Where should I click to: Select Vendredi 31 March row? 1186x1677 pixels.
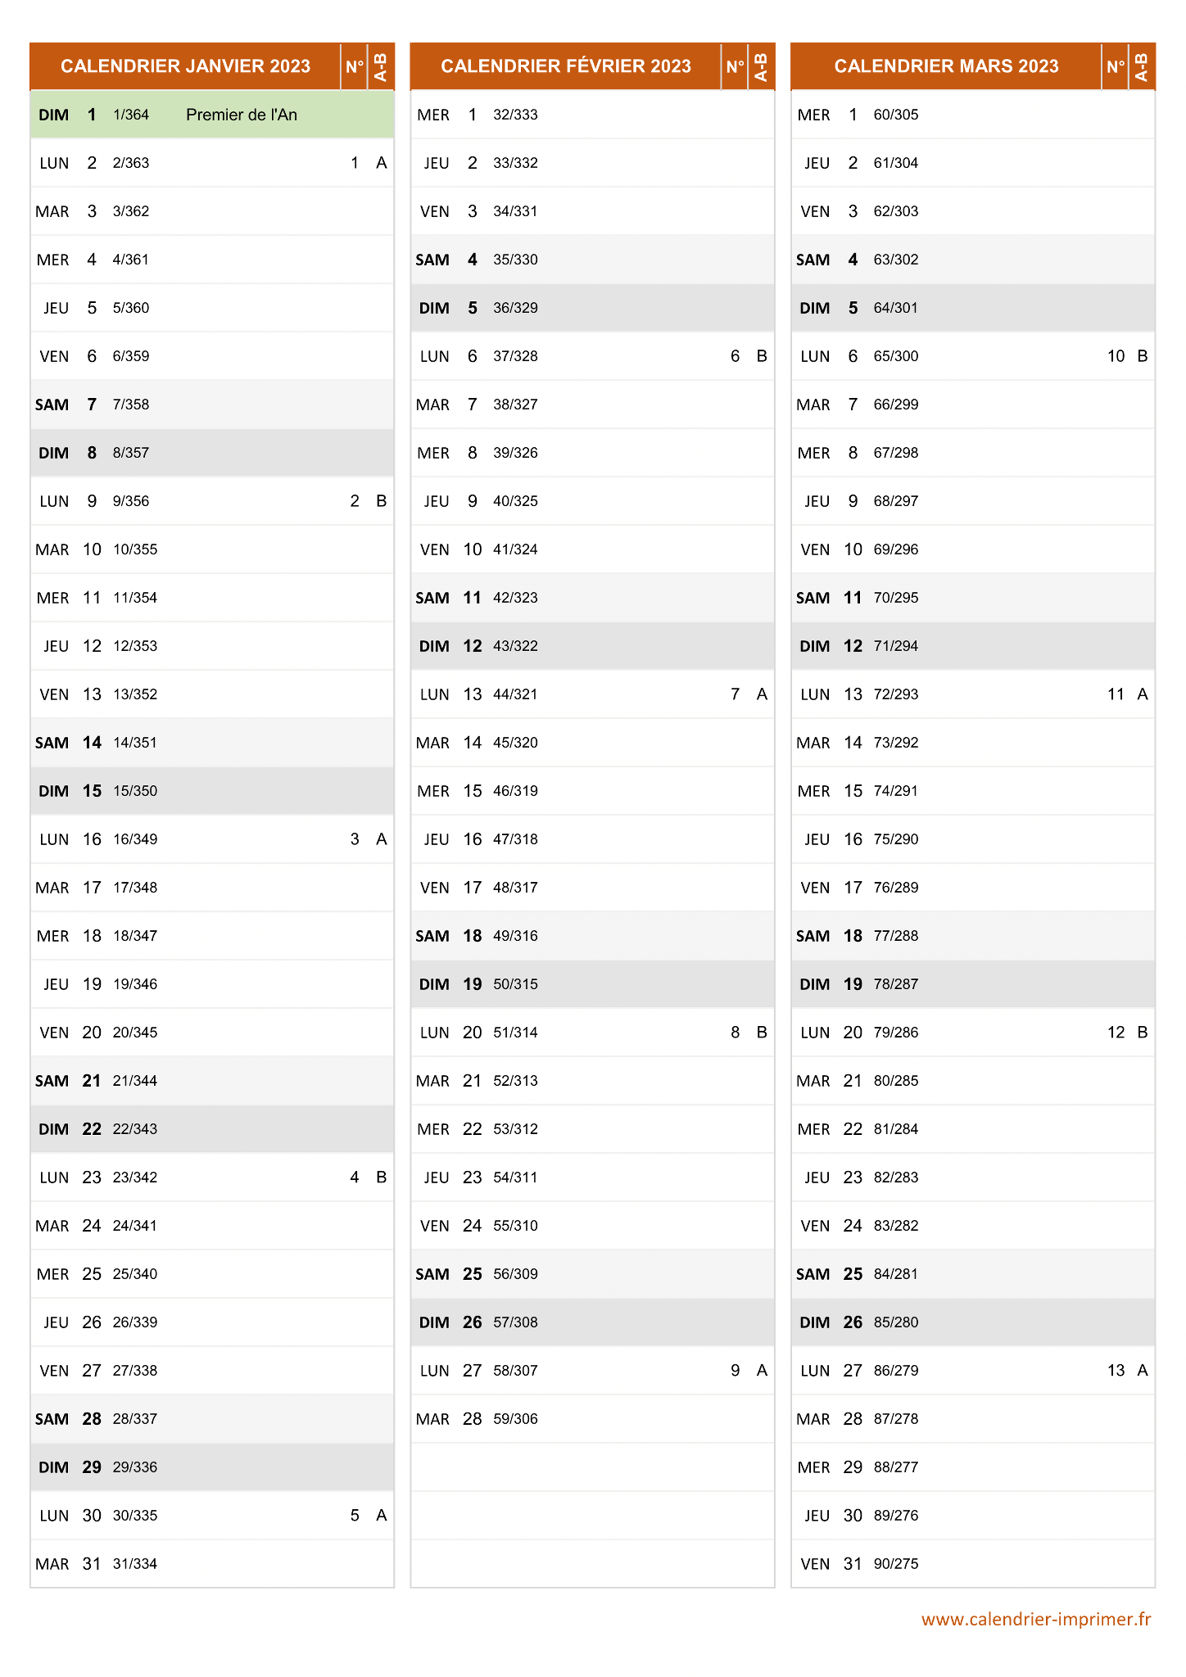(973, 1564)
